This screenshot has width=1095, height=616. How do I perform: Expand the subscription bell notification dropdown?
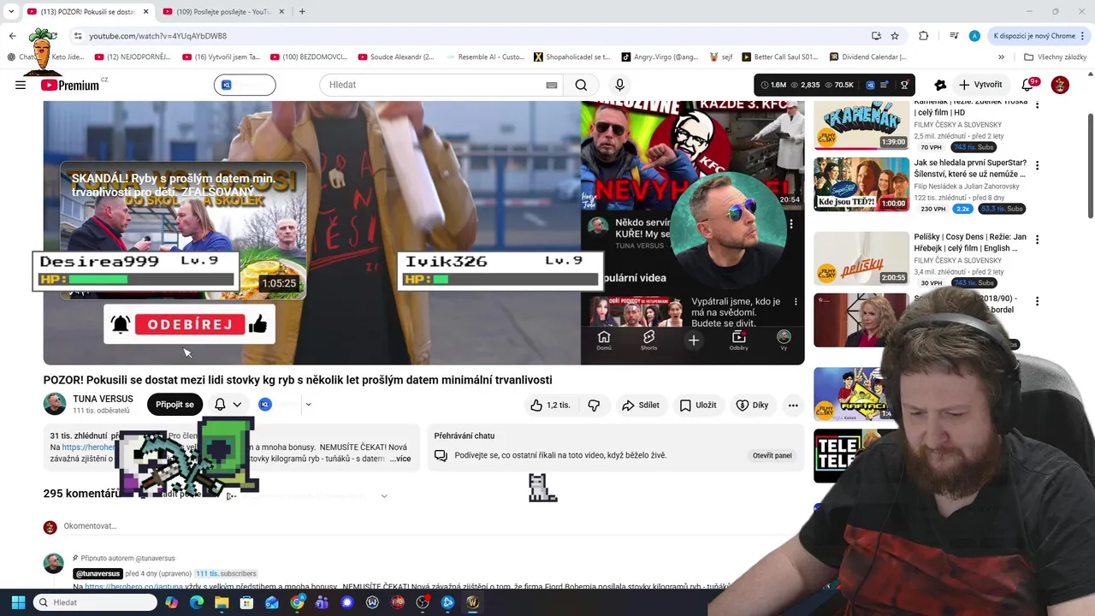pyautogui.click(x=228, y=405)
